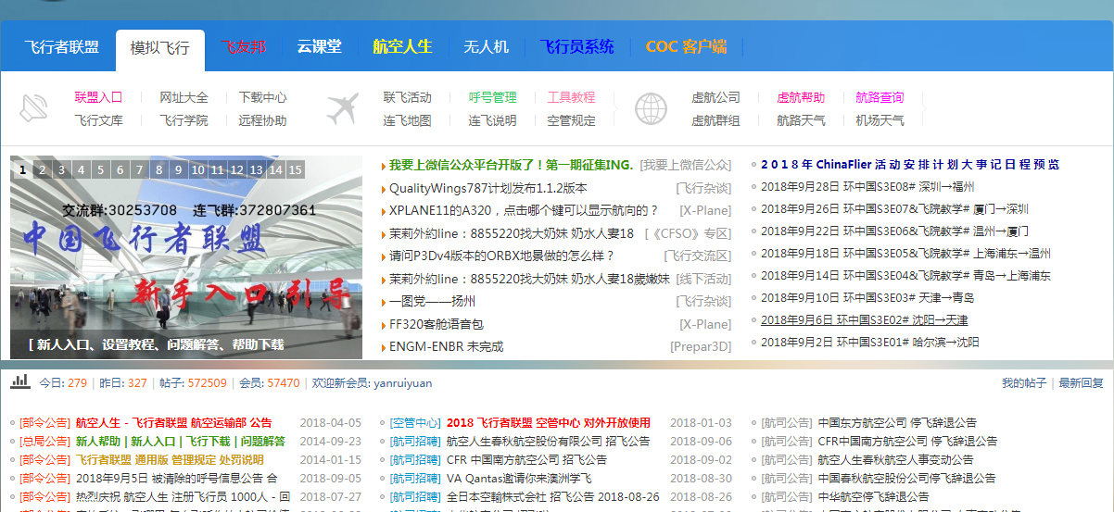Open the COC 客户端 tab

tap(686, 46)
